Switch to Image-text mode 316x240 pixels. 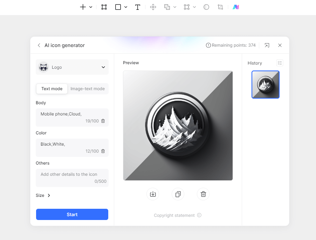coord(88,89)
